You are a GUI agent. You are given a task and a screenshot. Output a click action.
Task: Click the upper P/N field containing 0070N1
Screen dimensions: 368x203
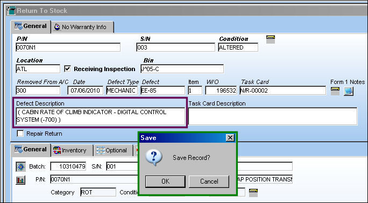coord(68,47)
